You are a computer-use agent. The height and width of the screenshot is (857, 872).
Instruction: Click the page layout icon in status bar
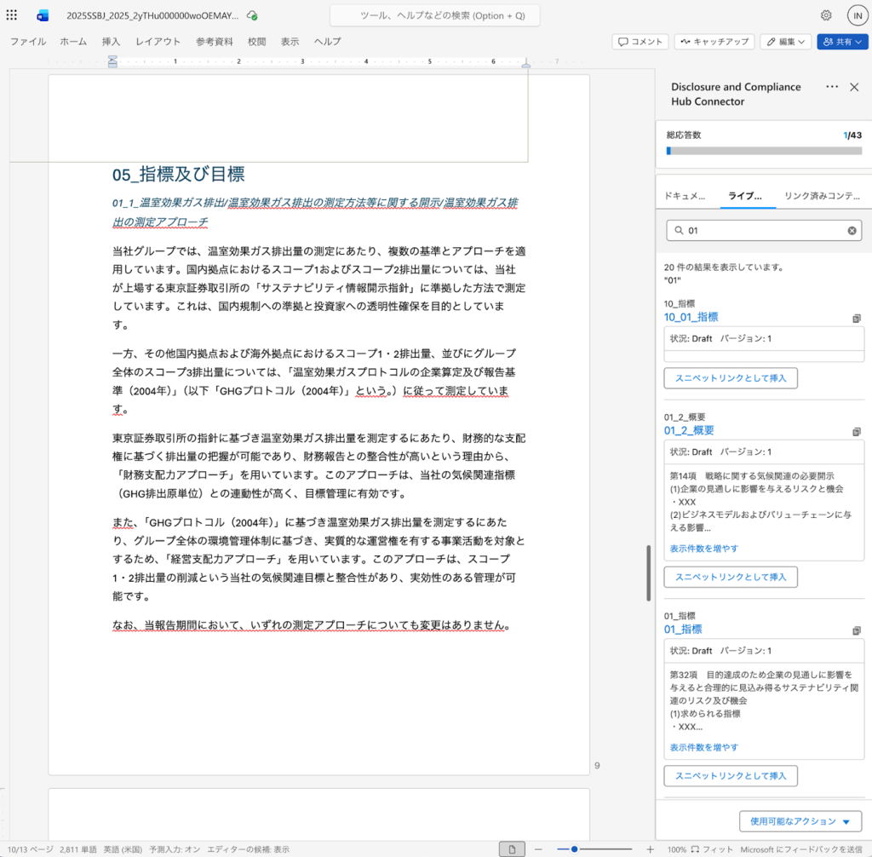coord(512,848)
